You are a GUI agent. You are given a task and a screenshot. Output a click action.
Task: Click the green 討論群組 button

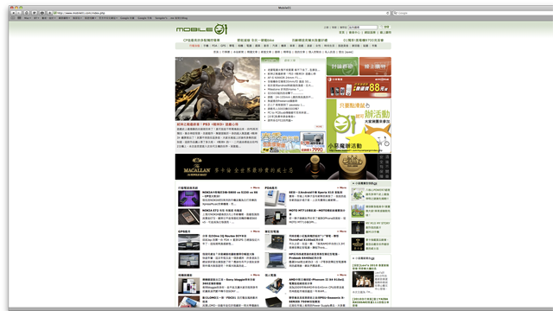pos(342,66)
